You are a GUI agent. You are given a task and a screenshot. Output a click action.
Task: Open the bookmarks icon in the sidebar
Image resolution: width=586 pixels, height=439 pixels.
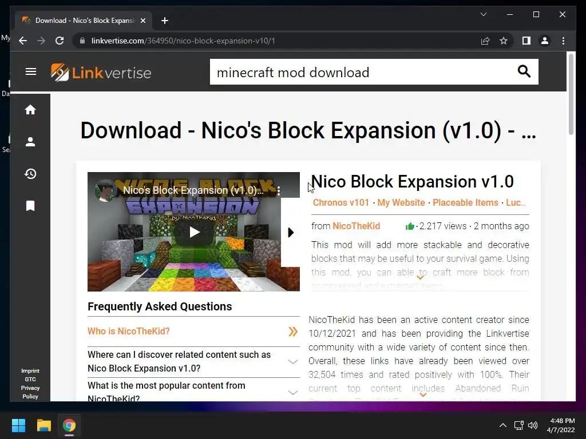pyautogui.click(x=30, y=206)
